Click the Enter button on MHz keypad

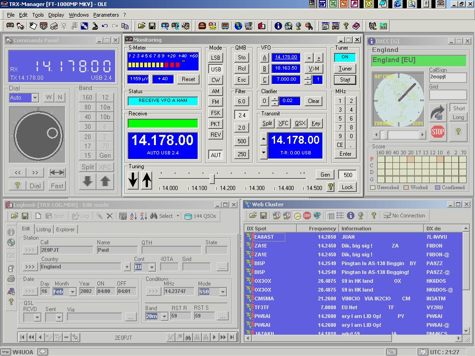pos(345,154)
